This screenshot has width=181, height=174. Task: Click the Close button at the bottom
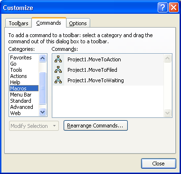(x=159, y=164)
